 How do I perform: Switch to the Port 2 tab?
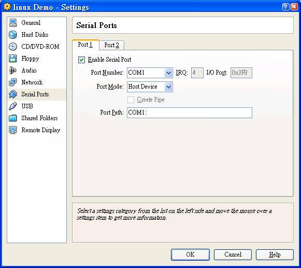(111, 45)
